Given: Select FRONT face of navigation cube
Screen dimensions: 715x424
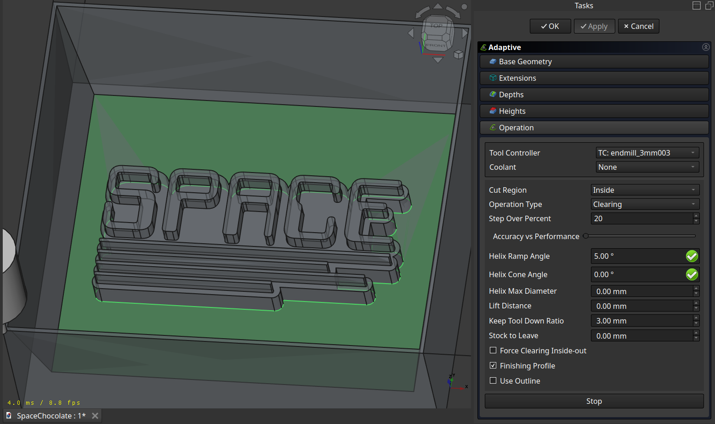Looking at the screenshot, I should (436, 45).
